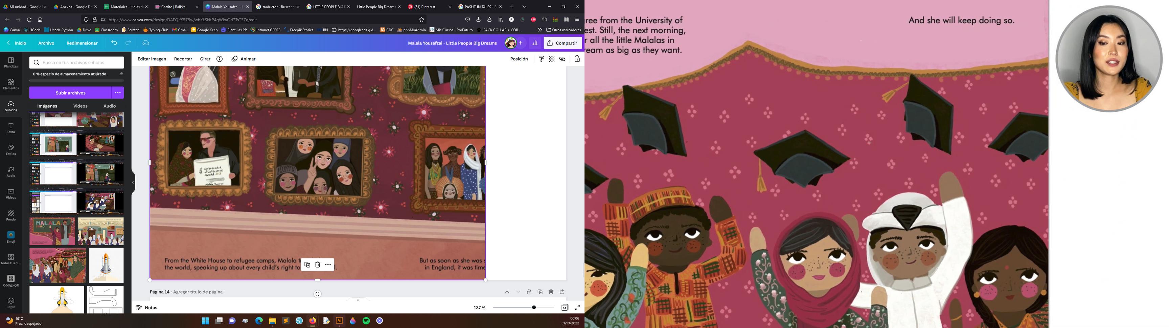1169x328 pixels.
Task: Open the Videos panel in left sidebar
Action: coord(11,194)
